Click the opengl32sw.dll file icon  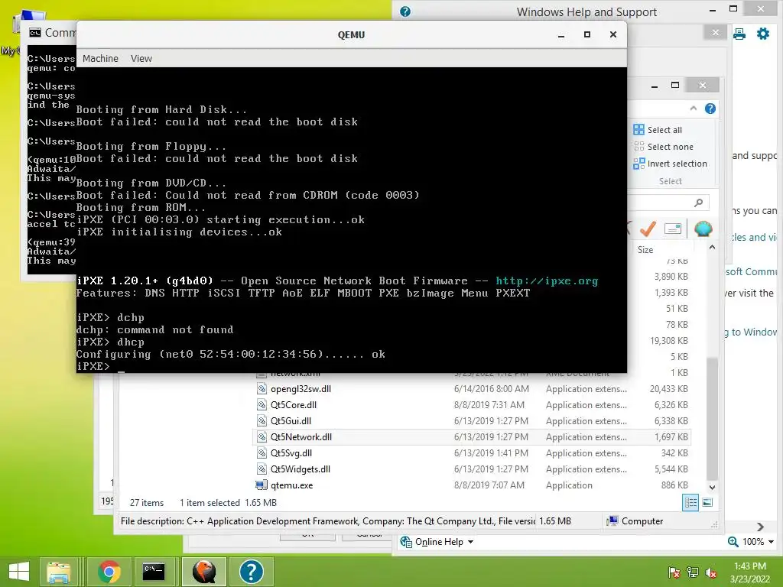point(262,389)
